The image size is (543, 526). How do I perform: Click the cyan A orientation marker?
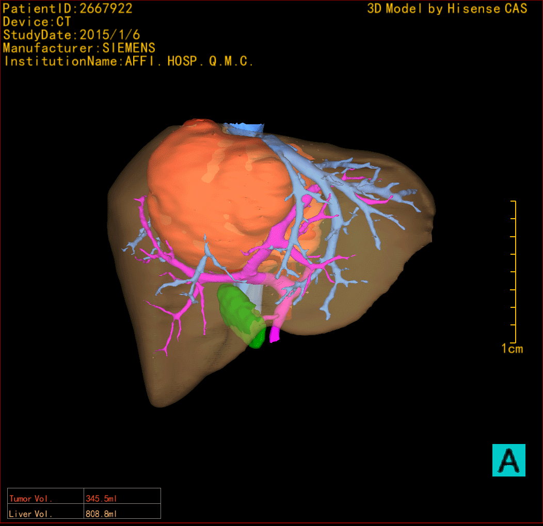click(509, 460)
